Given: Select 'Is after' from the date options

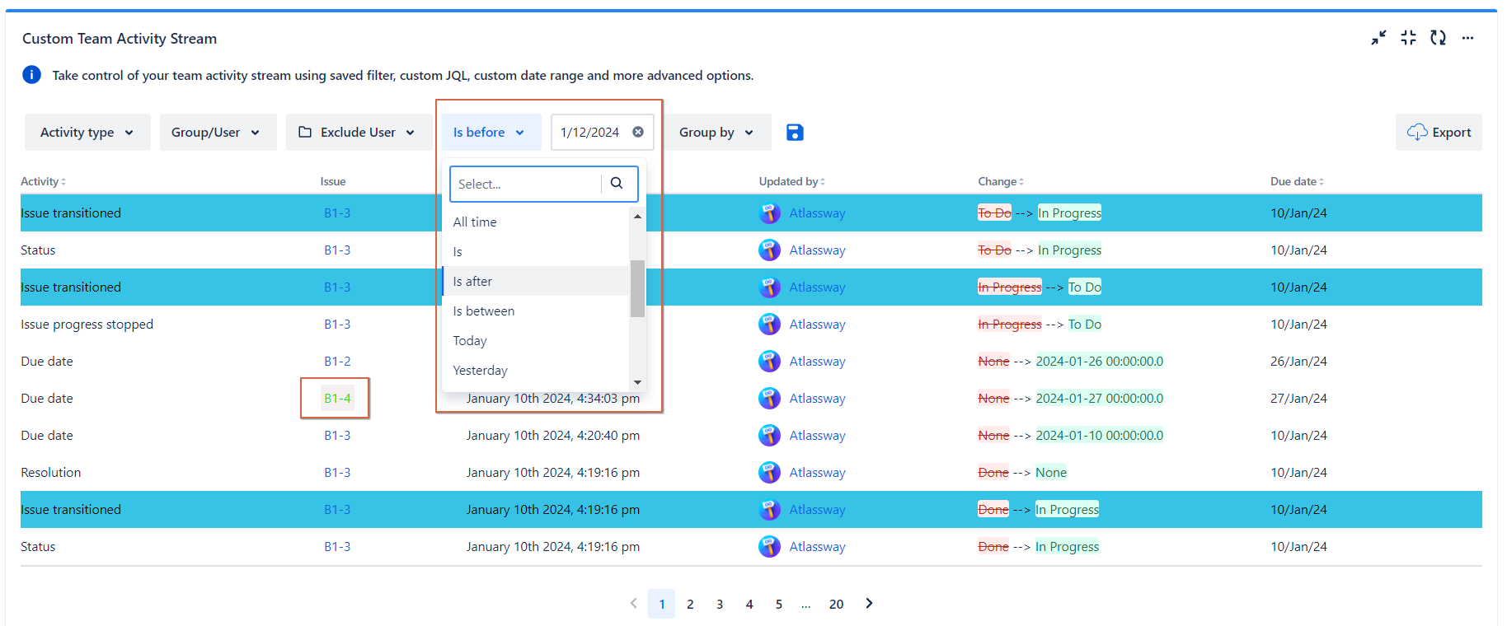Looking at the screenshot, I should (472, 282).
